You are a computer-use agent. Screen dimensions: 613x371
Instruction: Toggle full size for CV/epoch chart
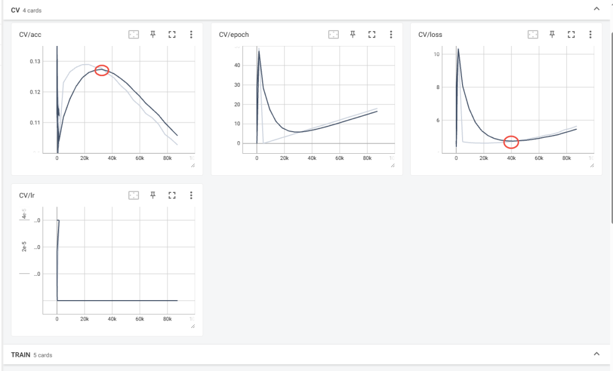point(372,35)
